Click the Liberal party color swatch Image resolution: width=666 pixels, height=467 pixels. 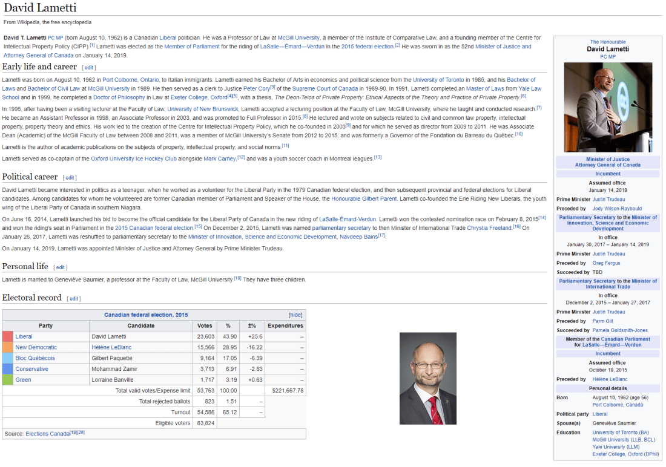tap(6, 336)
